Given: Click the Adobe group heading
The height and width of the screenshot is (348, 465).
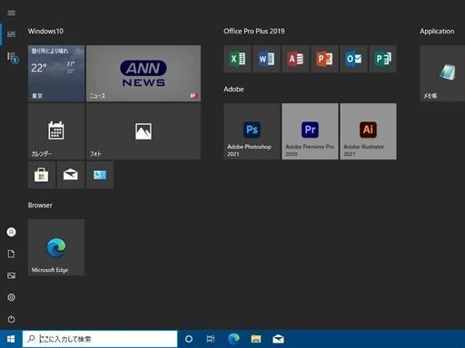Looking at the screenshot, I should [x=233, y=89].
